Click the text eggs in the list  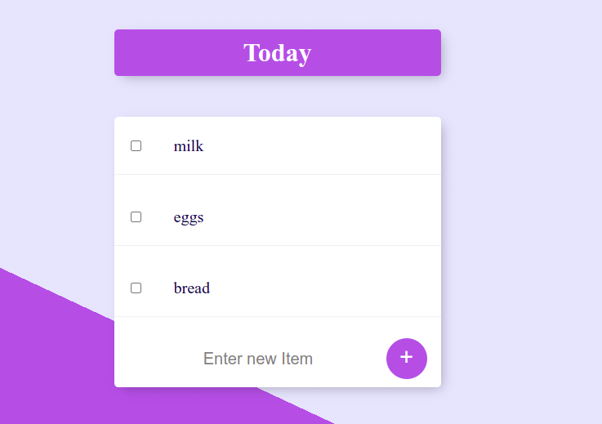[x=189, y=218]
